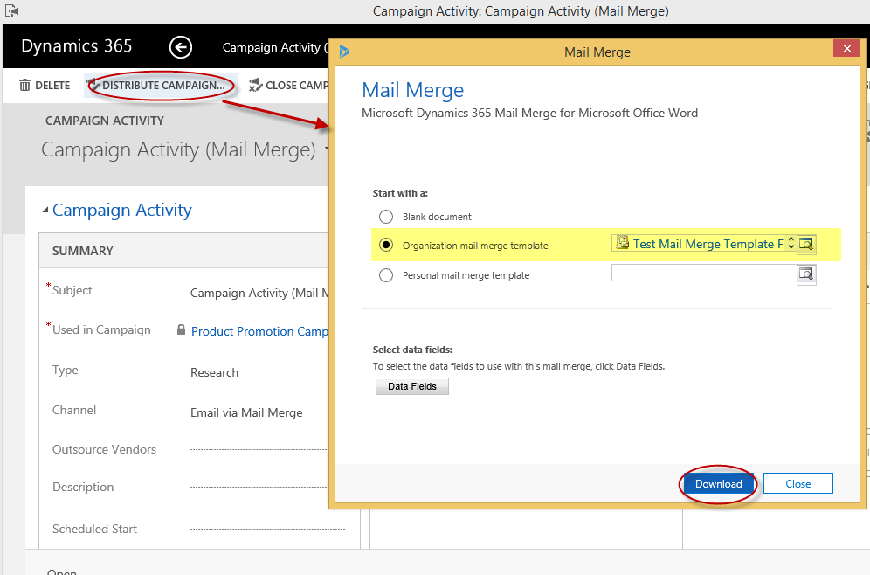Click the Data Fields button
The image size is (870, 575).
pos(411,385)
